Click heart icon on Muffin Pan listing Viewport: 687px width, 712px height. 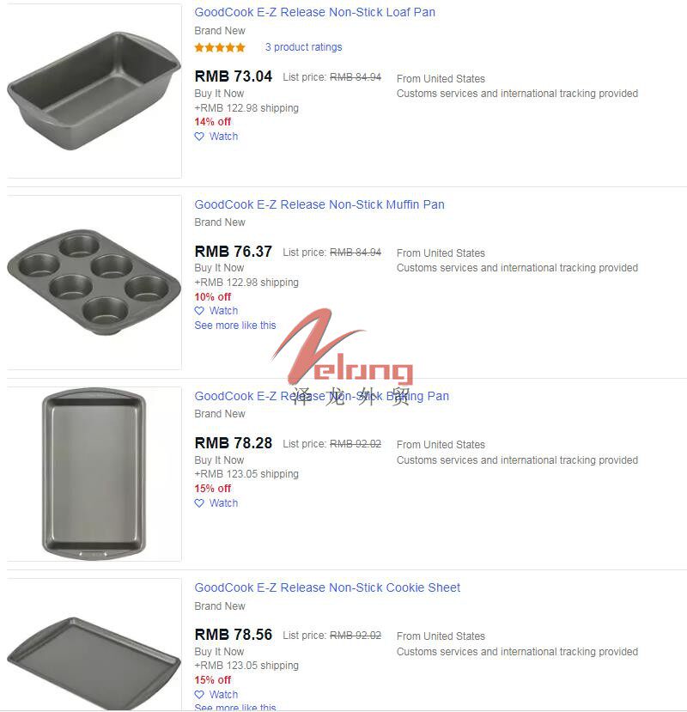coord(199,311)
